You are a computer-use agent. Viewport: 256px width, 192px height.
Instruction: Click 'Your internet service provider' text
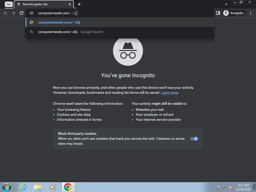[x=158, y=120]
